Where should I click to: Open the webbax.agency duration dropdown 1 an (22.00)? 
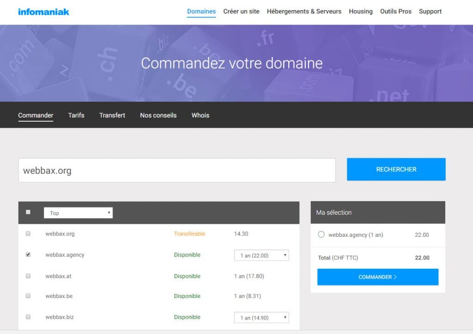pyautogui.click(x=261, y=255)
